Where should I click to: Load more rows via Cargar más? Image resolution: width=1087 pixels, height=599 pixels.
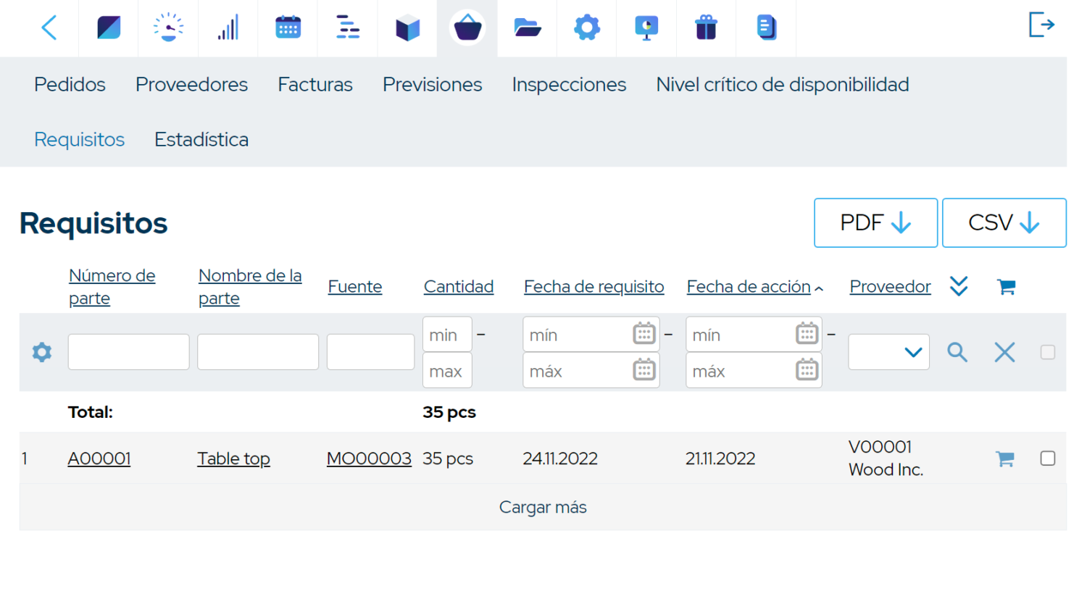pyautogui.click(x=542, y=507)
